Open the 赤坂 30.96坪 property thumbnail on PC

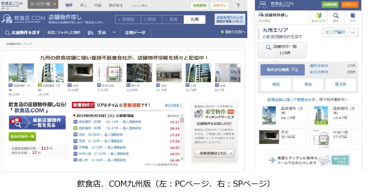point(80,73)
